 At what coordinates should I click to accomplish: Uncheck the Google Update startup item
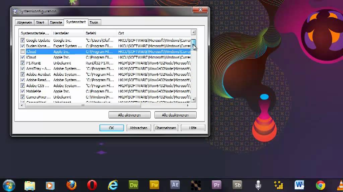(22, 40)
